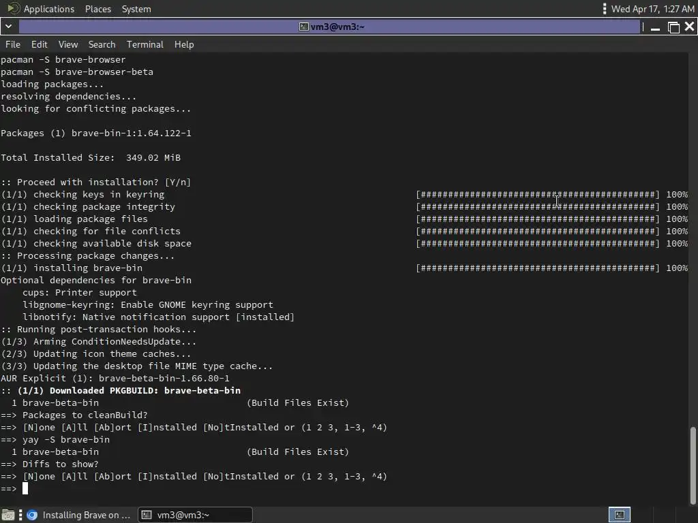Click the bottom panel dots handle
Viewport: 698px width, 523px height.
click(x=20, y=515)
